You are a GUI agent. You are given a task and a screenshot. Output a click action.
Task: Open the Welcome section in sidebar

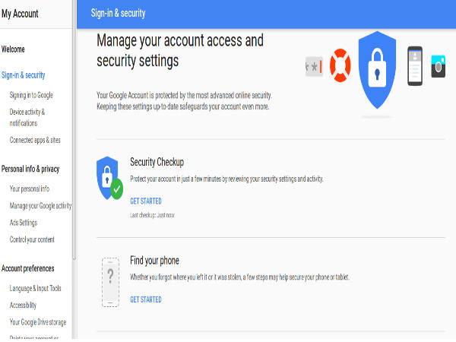13,49
